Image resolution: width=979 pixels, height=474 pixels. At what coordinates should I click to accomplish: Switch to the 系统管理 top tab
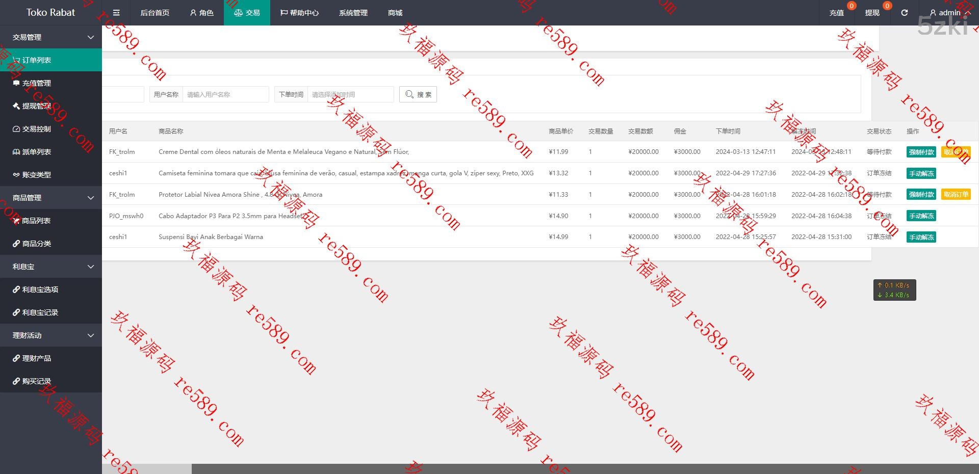353,13
